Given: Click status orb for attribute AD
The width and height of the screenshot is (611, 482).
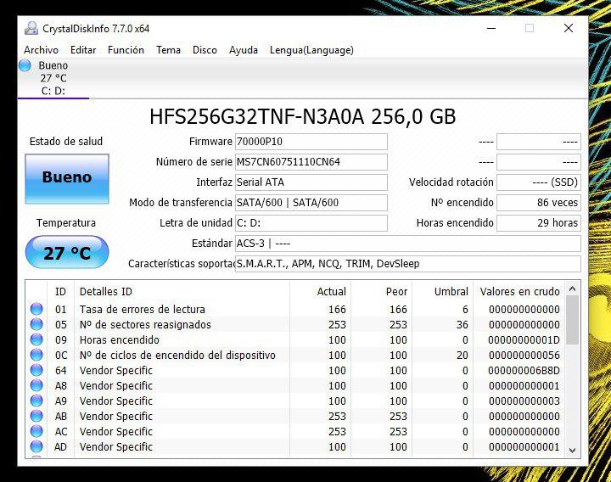Looking at the screenshot, I should pyautogui.click(x=36, y=446).
